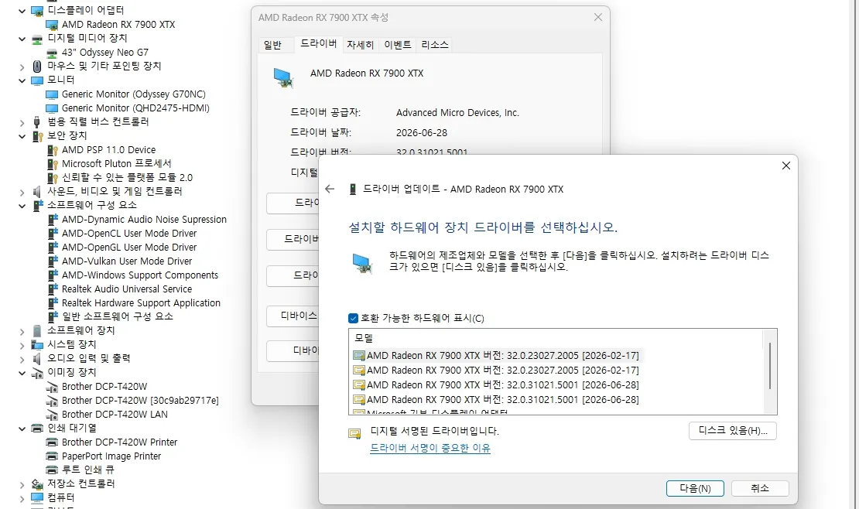The height and width of the screenshot is (509, 859).
Task: Select 일반 소프트웨어 구성 요소 tree item
Action: 117,316
